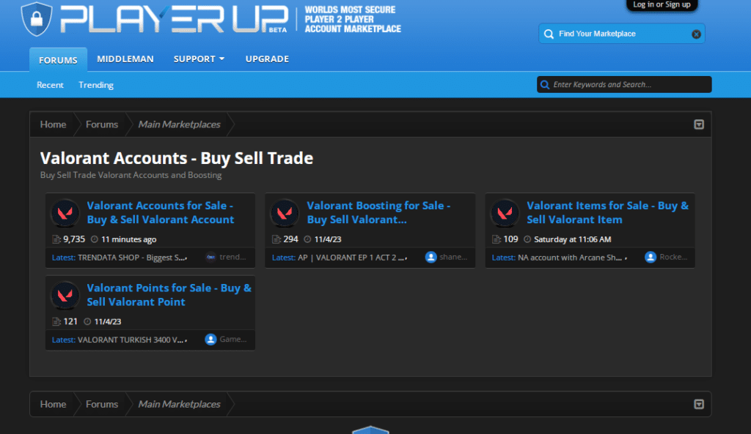Image resolution: width=751 pixels, height=434 pixels.
Task: Click username Rocke... in Items card
Action: [x=673, y=257]
